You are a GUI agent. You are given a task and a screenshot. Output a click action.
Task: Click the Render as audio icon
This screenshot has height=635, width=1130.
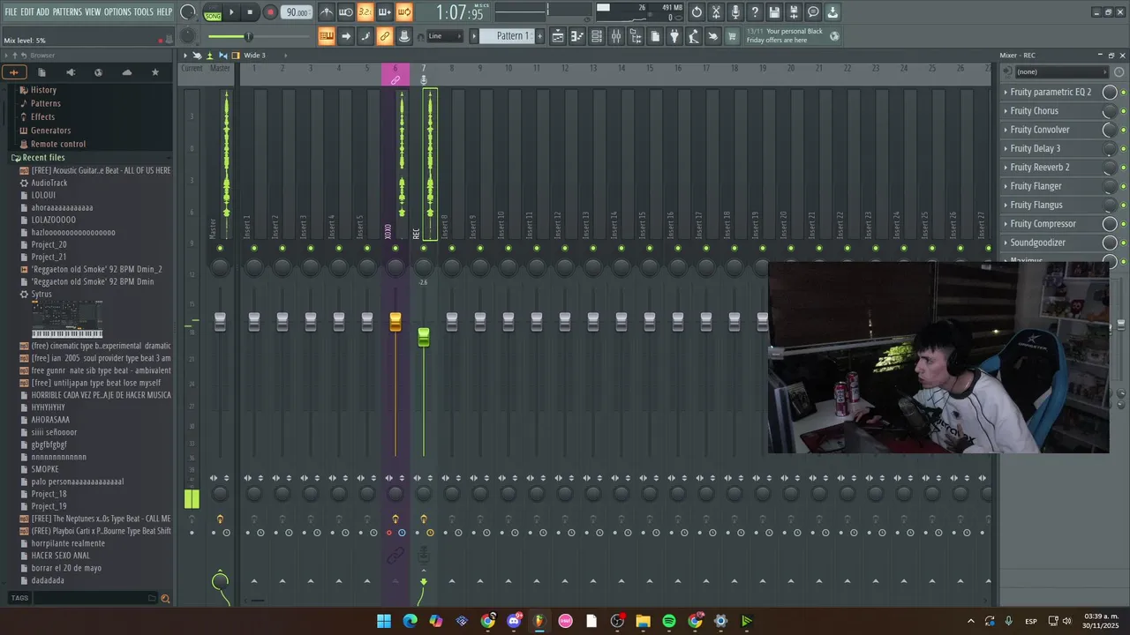click(x=793, y=12)
